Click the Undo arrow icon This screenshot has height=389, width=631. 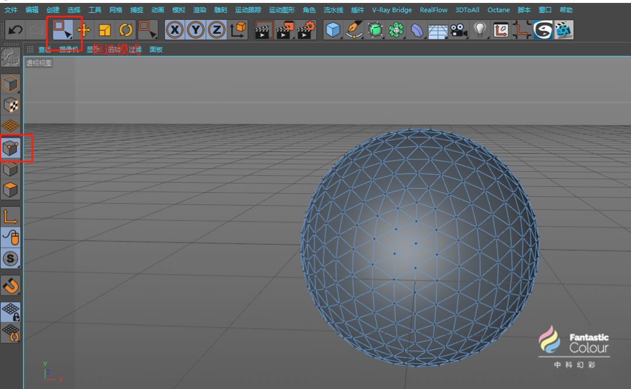(16, 30)
